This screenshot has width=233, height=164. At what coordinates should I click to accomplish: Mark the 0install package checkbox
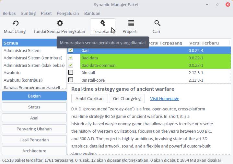(71, 73)
